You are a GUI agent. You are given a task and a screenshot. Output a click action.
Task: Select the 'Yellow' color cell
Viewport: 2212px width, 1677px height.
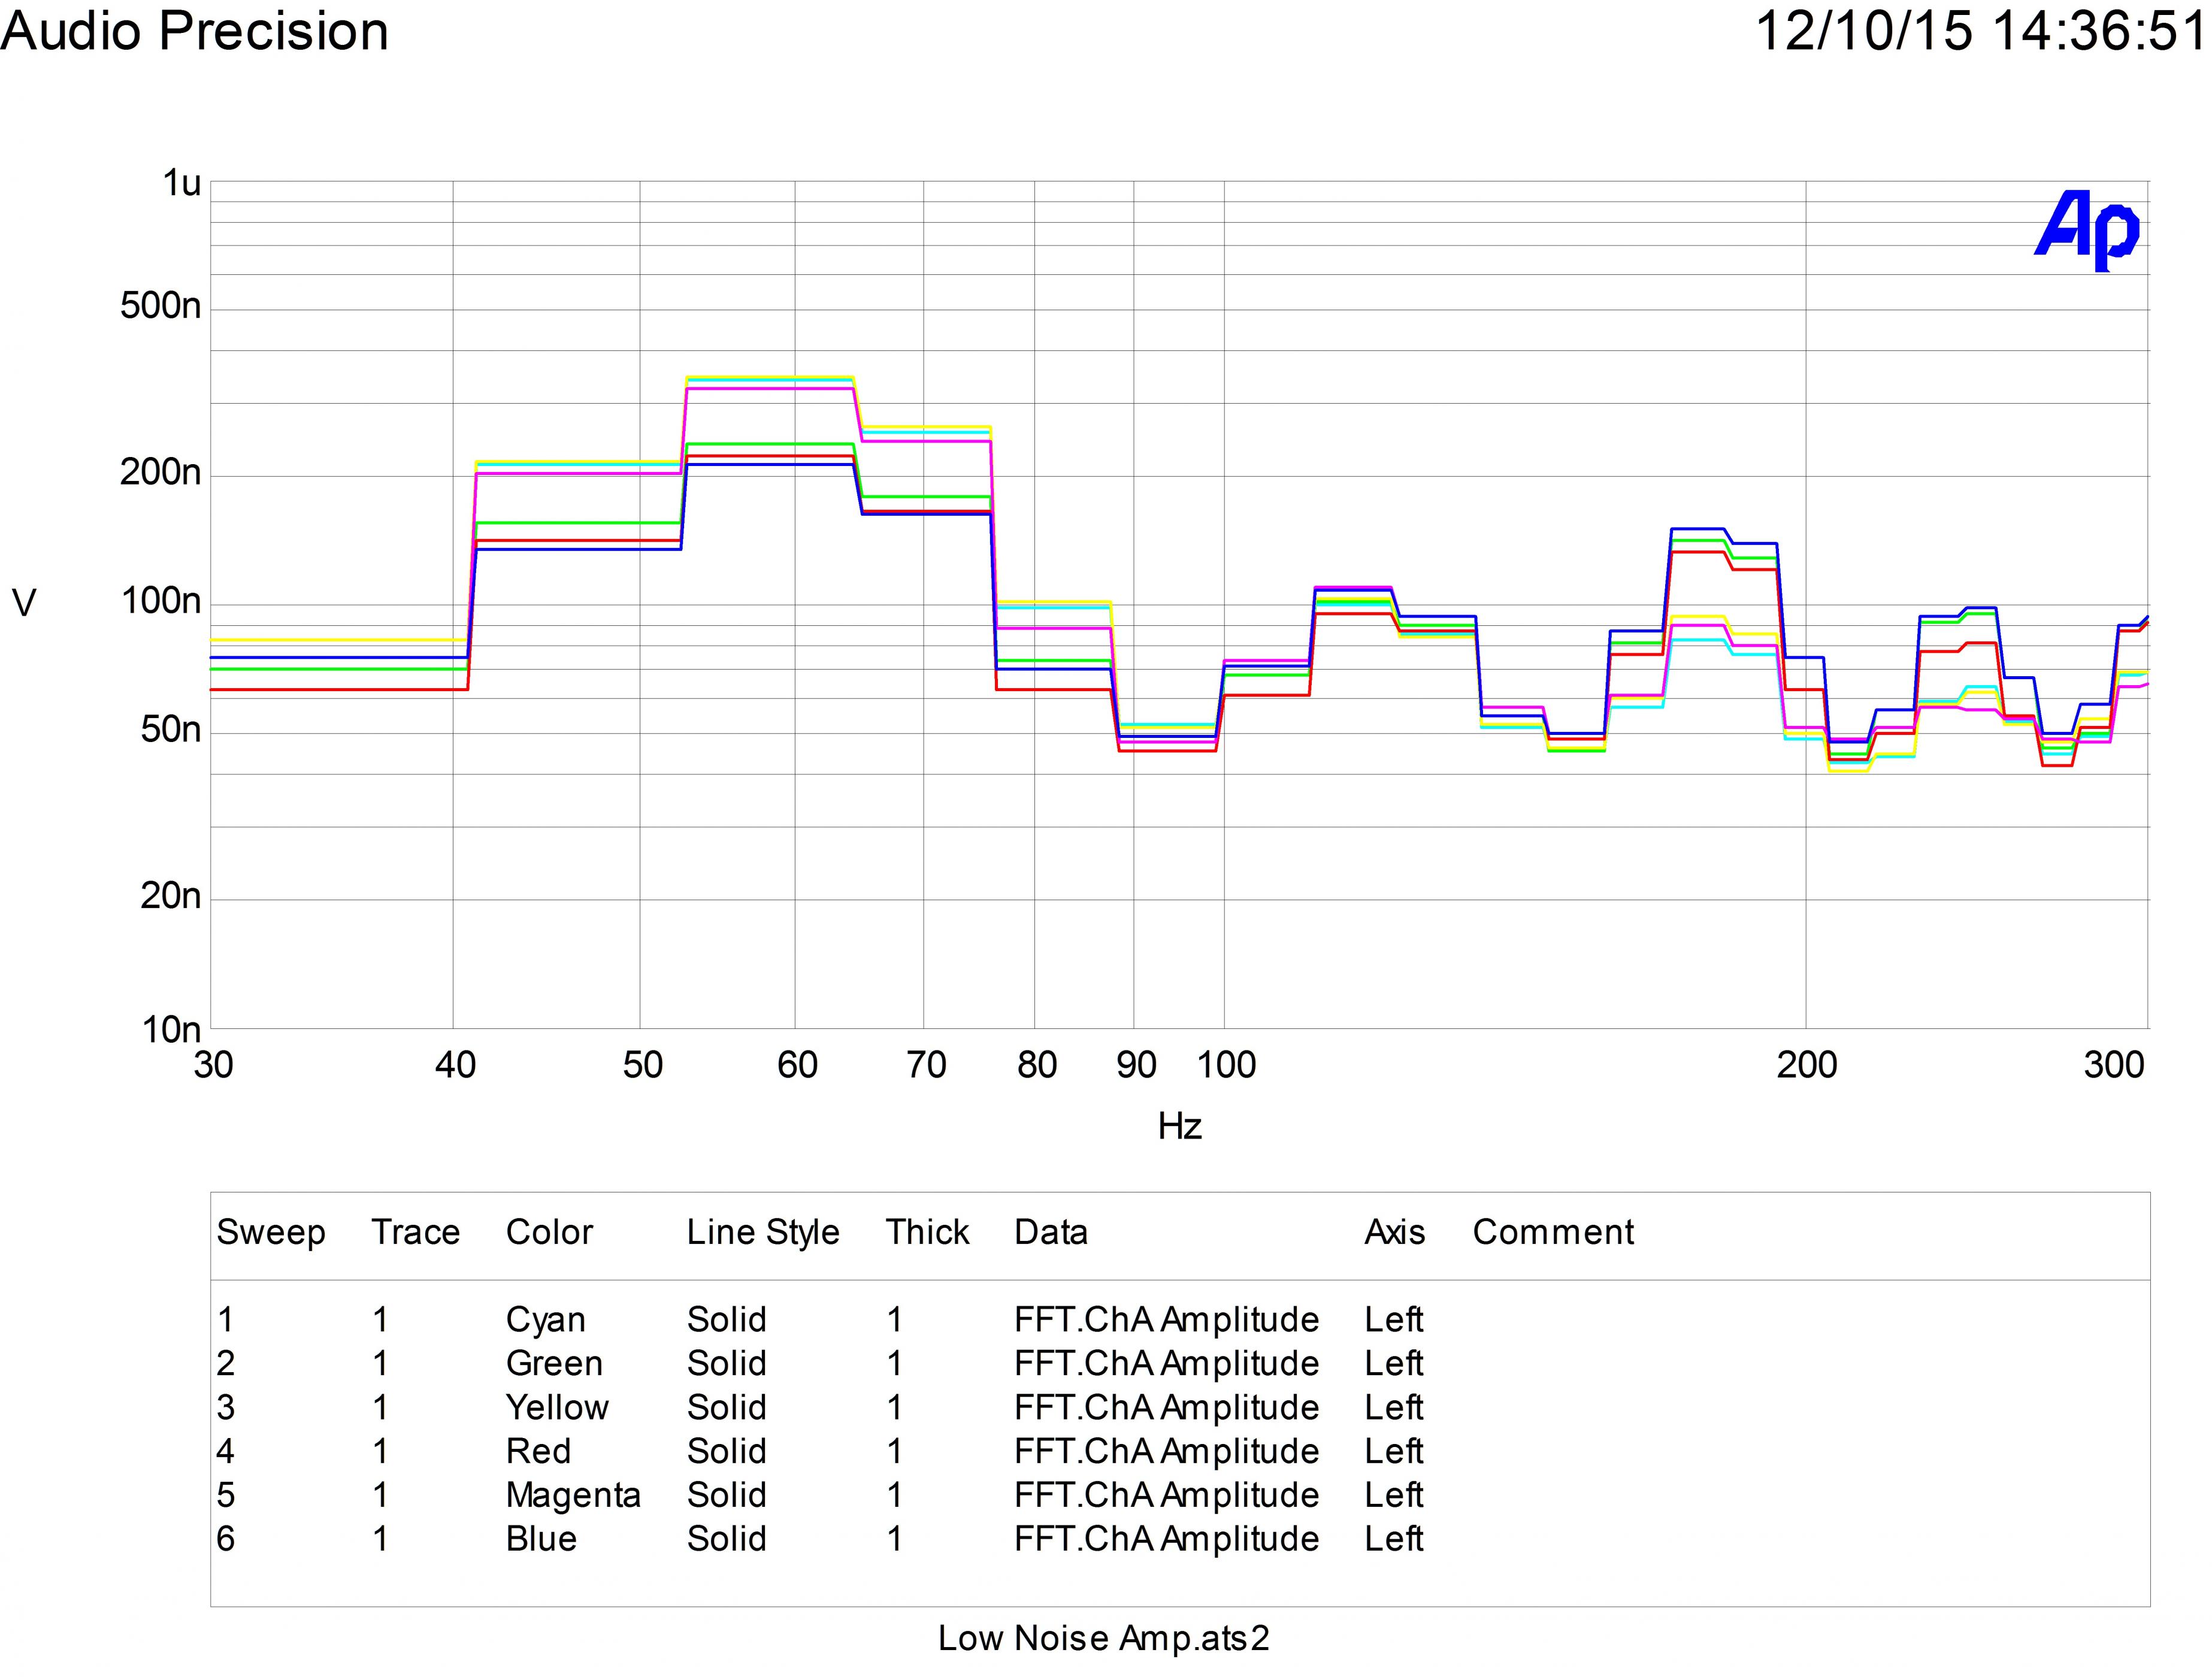point(557,1408)
